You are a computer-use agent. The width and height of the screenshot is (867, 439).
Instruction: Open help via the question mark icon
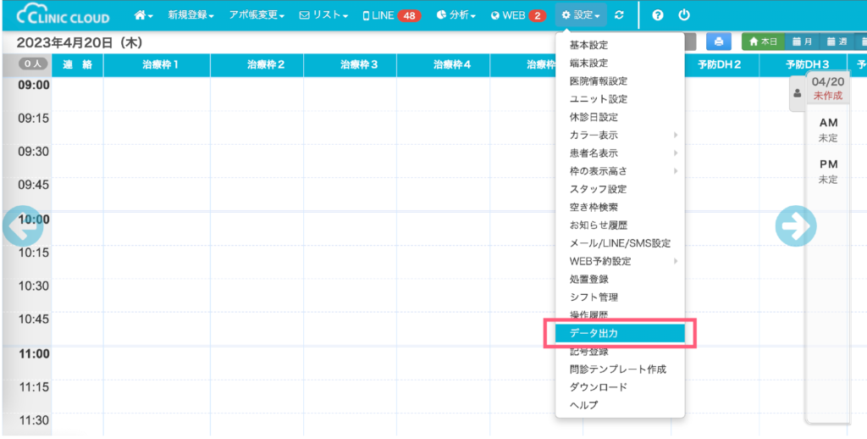[658, 15]
